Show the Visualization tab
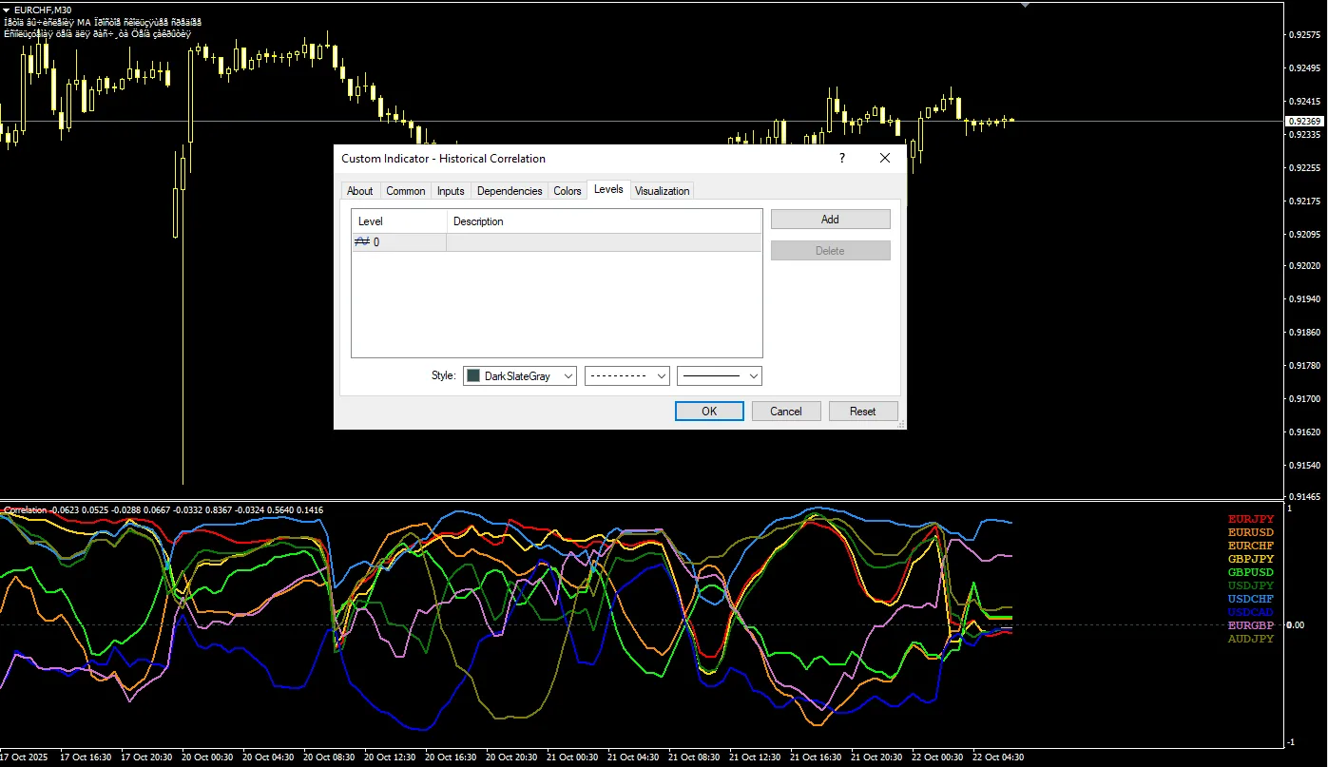Image resolution: width=1328 pixels, height=767 pixels. tap(662, 191)
